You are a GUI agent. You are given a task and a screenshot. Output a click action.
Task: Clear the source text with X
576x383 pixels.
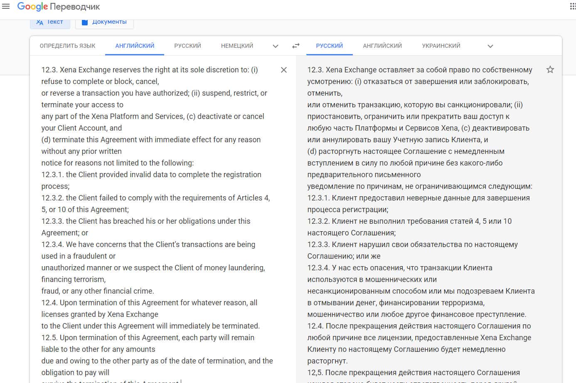click(284, 70)
